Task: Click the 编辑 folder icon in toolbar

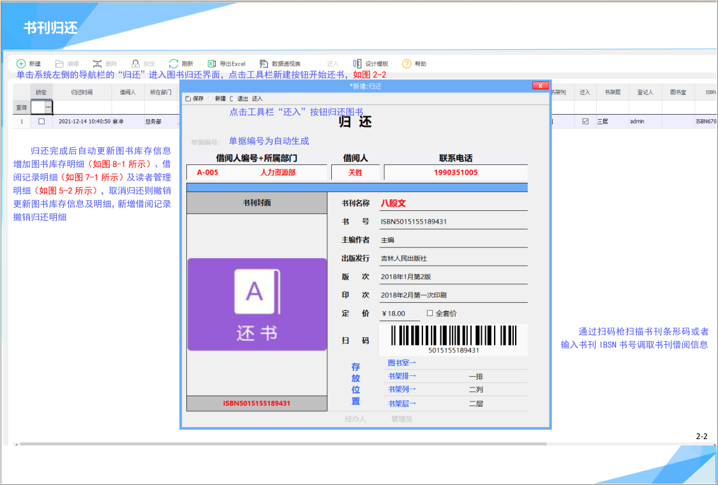Action: pyautogui.click(x=59, y=64)
